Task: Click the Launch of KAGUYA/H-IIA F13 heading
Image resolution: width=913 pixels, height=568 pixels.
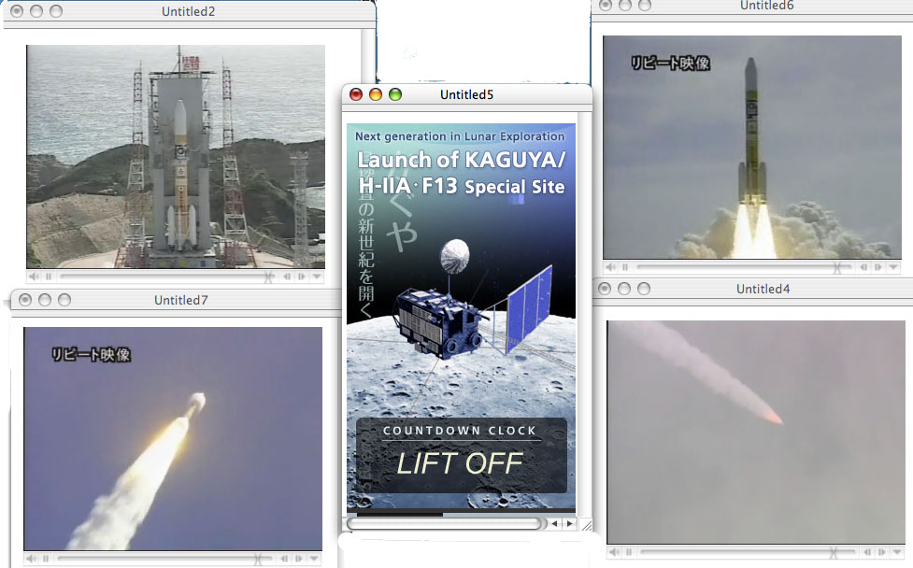Action: coord(461,173)
